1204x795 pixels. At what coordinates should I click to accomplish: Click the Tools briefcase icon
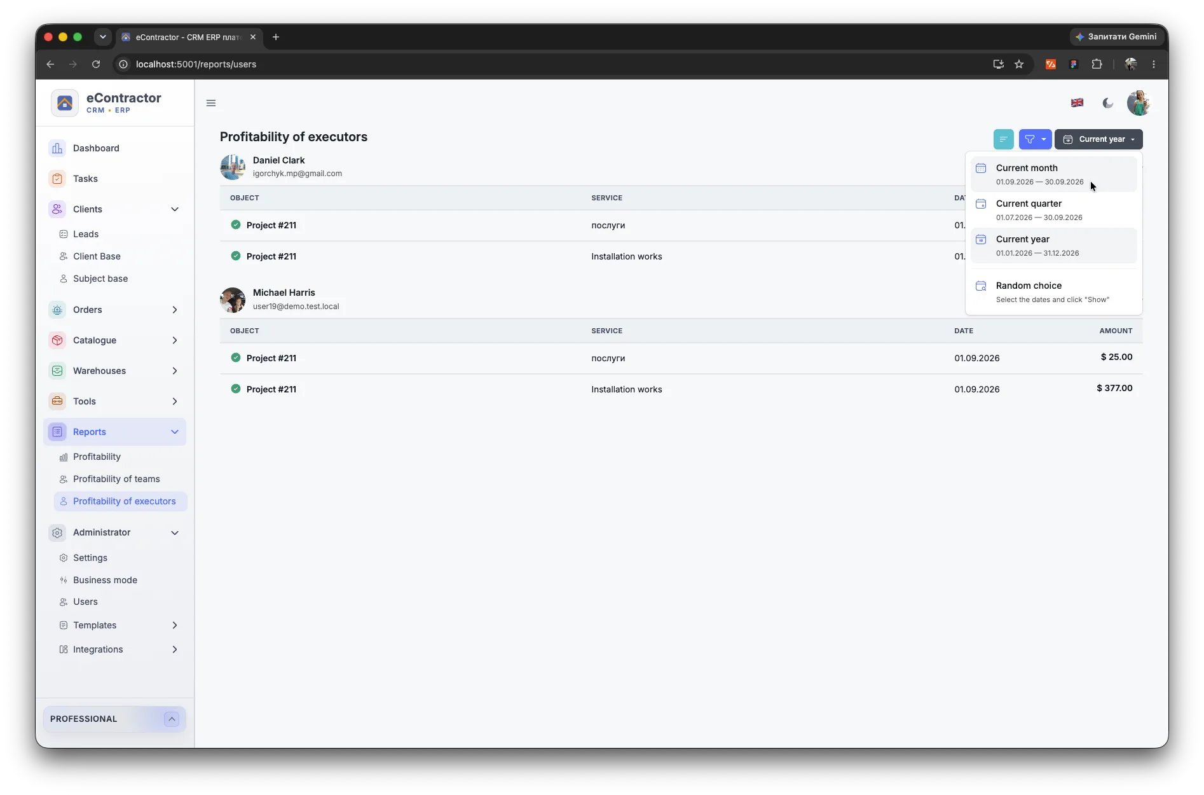click(x=57, y=401)
